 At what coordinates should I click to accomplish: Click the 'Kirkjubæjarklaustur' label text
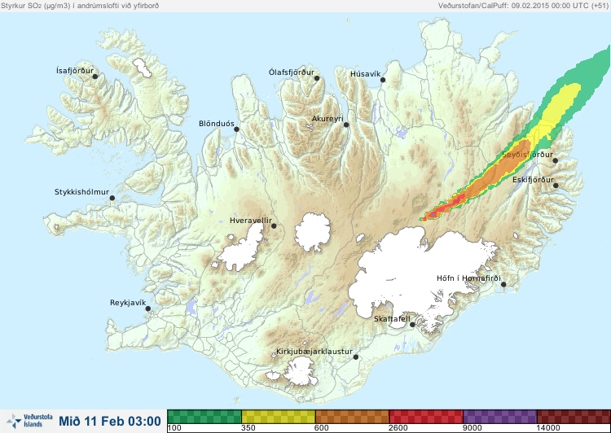click(x=314, y=352)
